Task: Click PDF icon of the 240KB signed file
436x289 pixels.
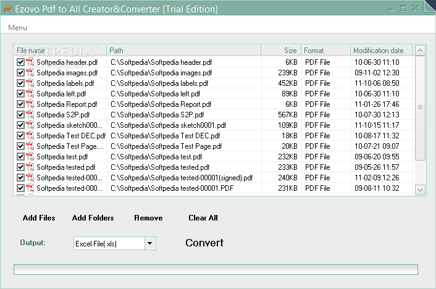Action: pyautogui.click(x=30, y=178)
